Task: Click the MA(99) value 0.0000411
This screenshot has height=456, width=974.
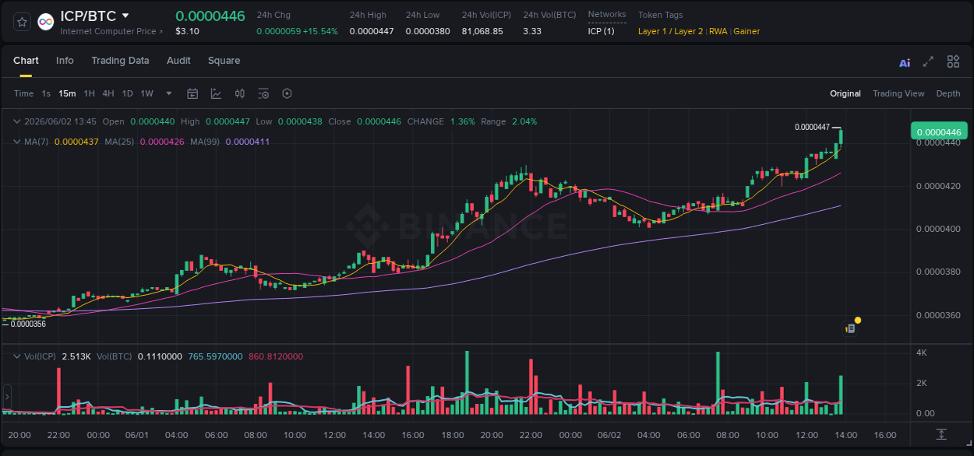Action: coord(248,142)
